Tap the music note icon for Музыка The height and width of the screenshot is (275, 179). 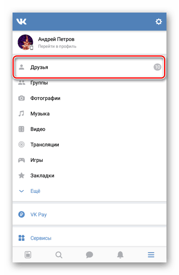point(21,114)
